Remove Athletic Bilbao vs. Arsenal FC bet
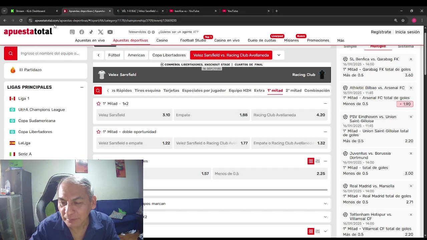 tap(411, 88)
